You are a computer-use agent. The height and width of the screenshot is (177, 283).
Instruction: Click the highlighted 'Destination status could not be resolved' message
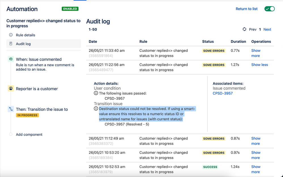pos(147,114)
